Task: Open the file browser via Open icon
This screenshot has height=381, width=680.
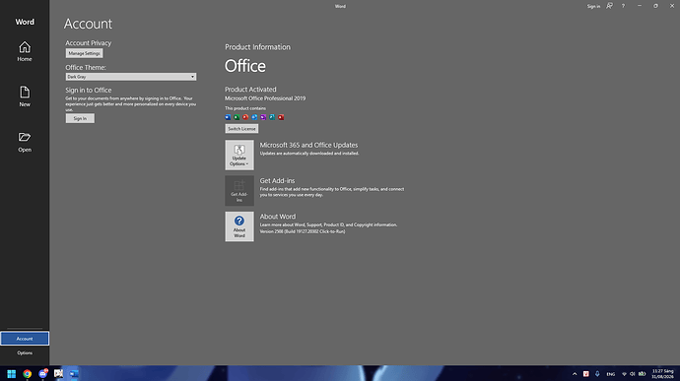Action: click(x=25, y=142)
